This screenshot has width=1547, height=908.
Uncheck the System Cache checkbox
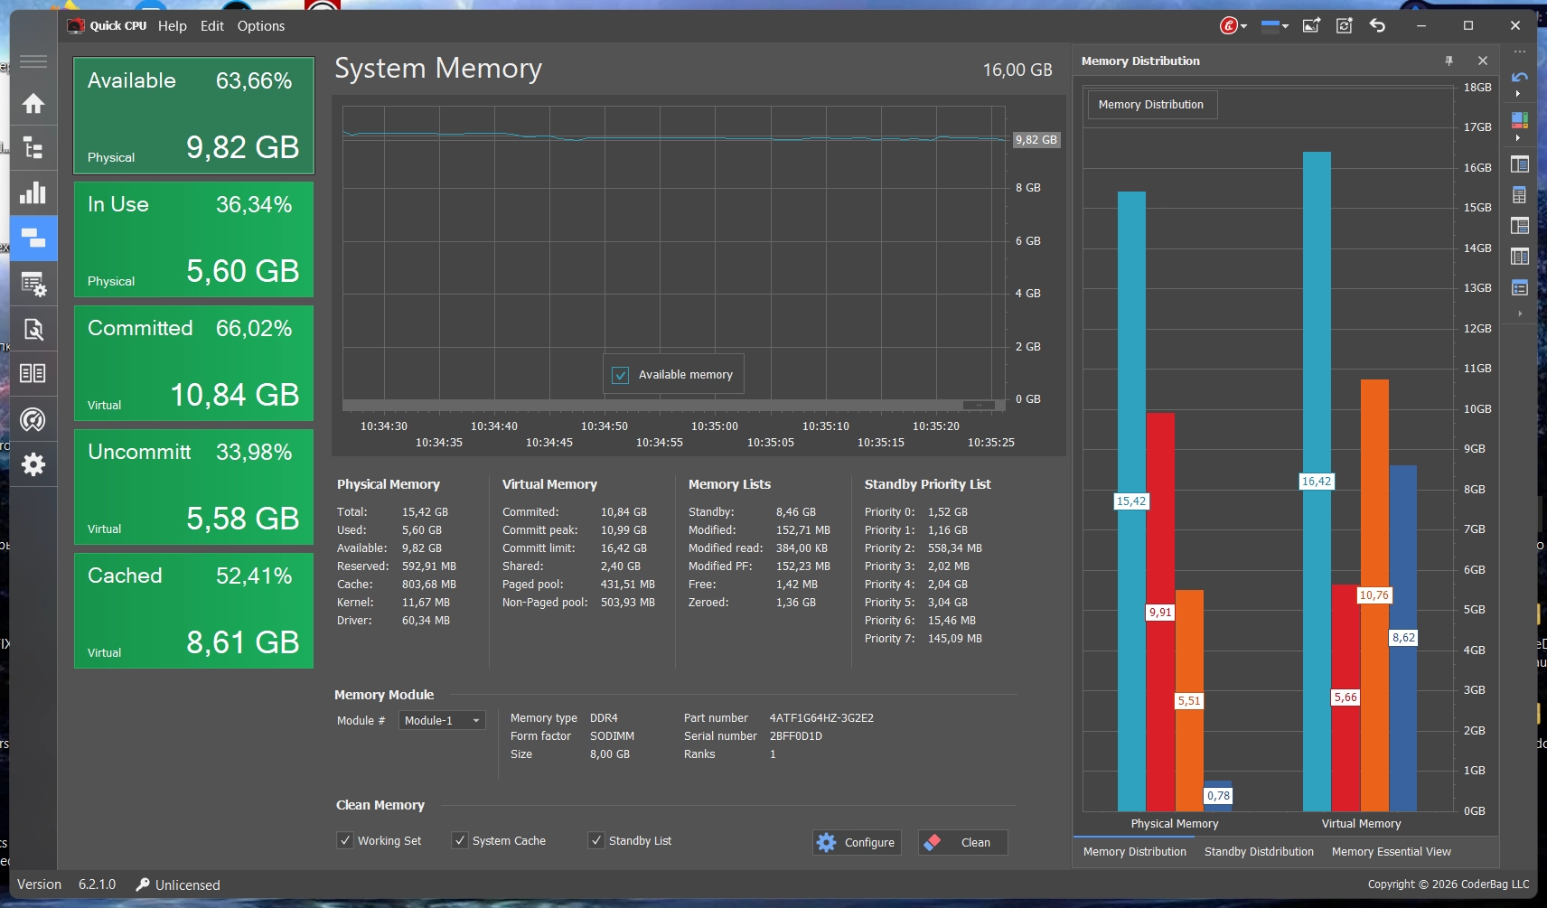click(x=460, y=840)
